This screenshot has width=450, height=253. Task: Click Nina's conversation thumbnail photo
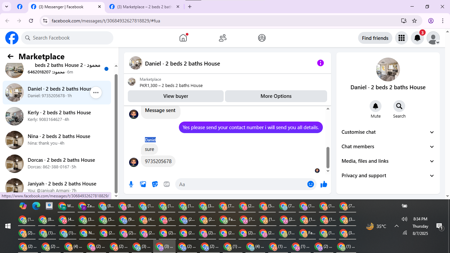coord(14,140)
